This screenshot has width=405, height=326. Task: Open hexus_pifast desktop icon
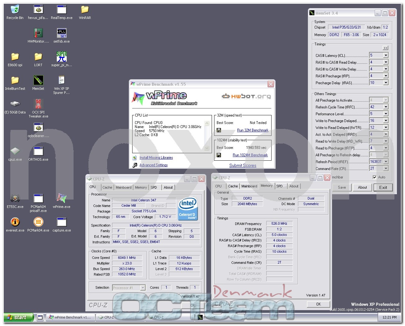coord(38,12)
